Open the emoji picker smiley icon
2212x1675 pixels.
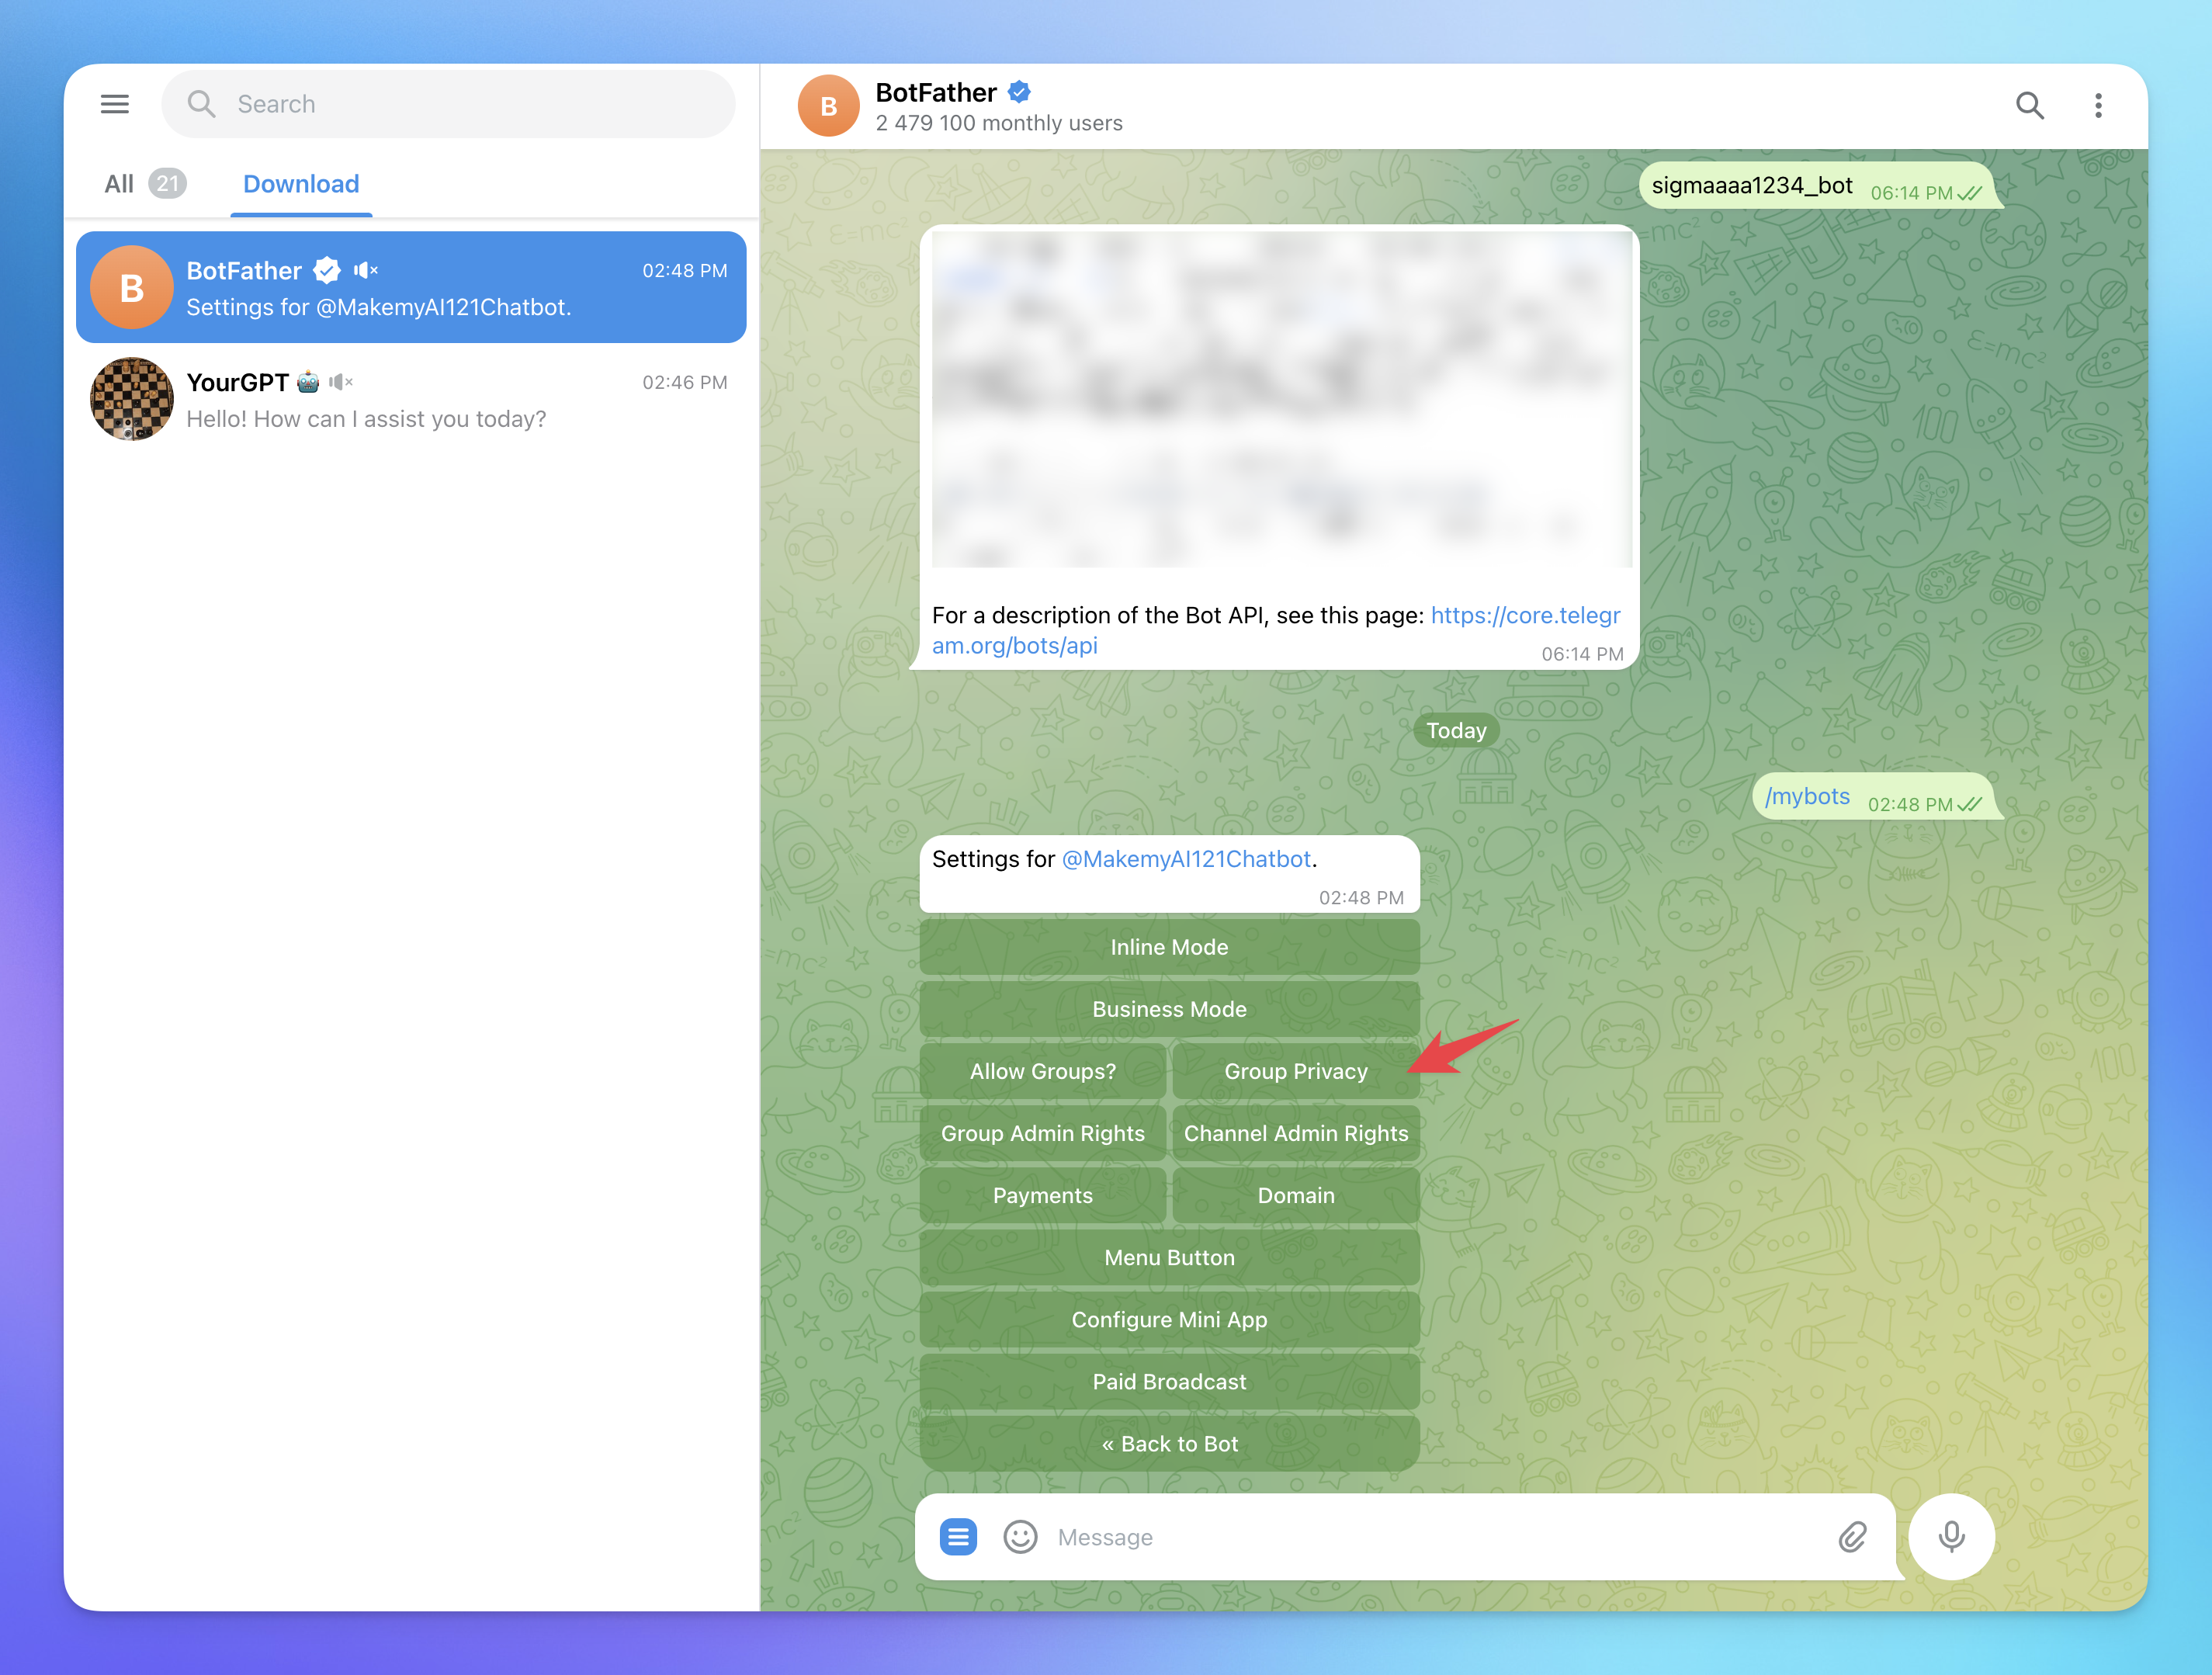[x=1019, y=1536]
